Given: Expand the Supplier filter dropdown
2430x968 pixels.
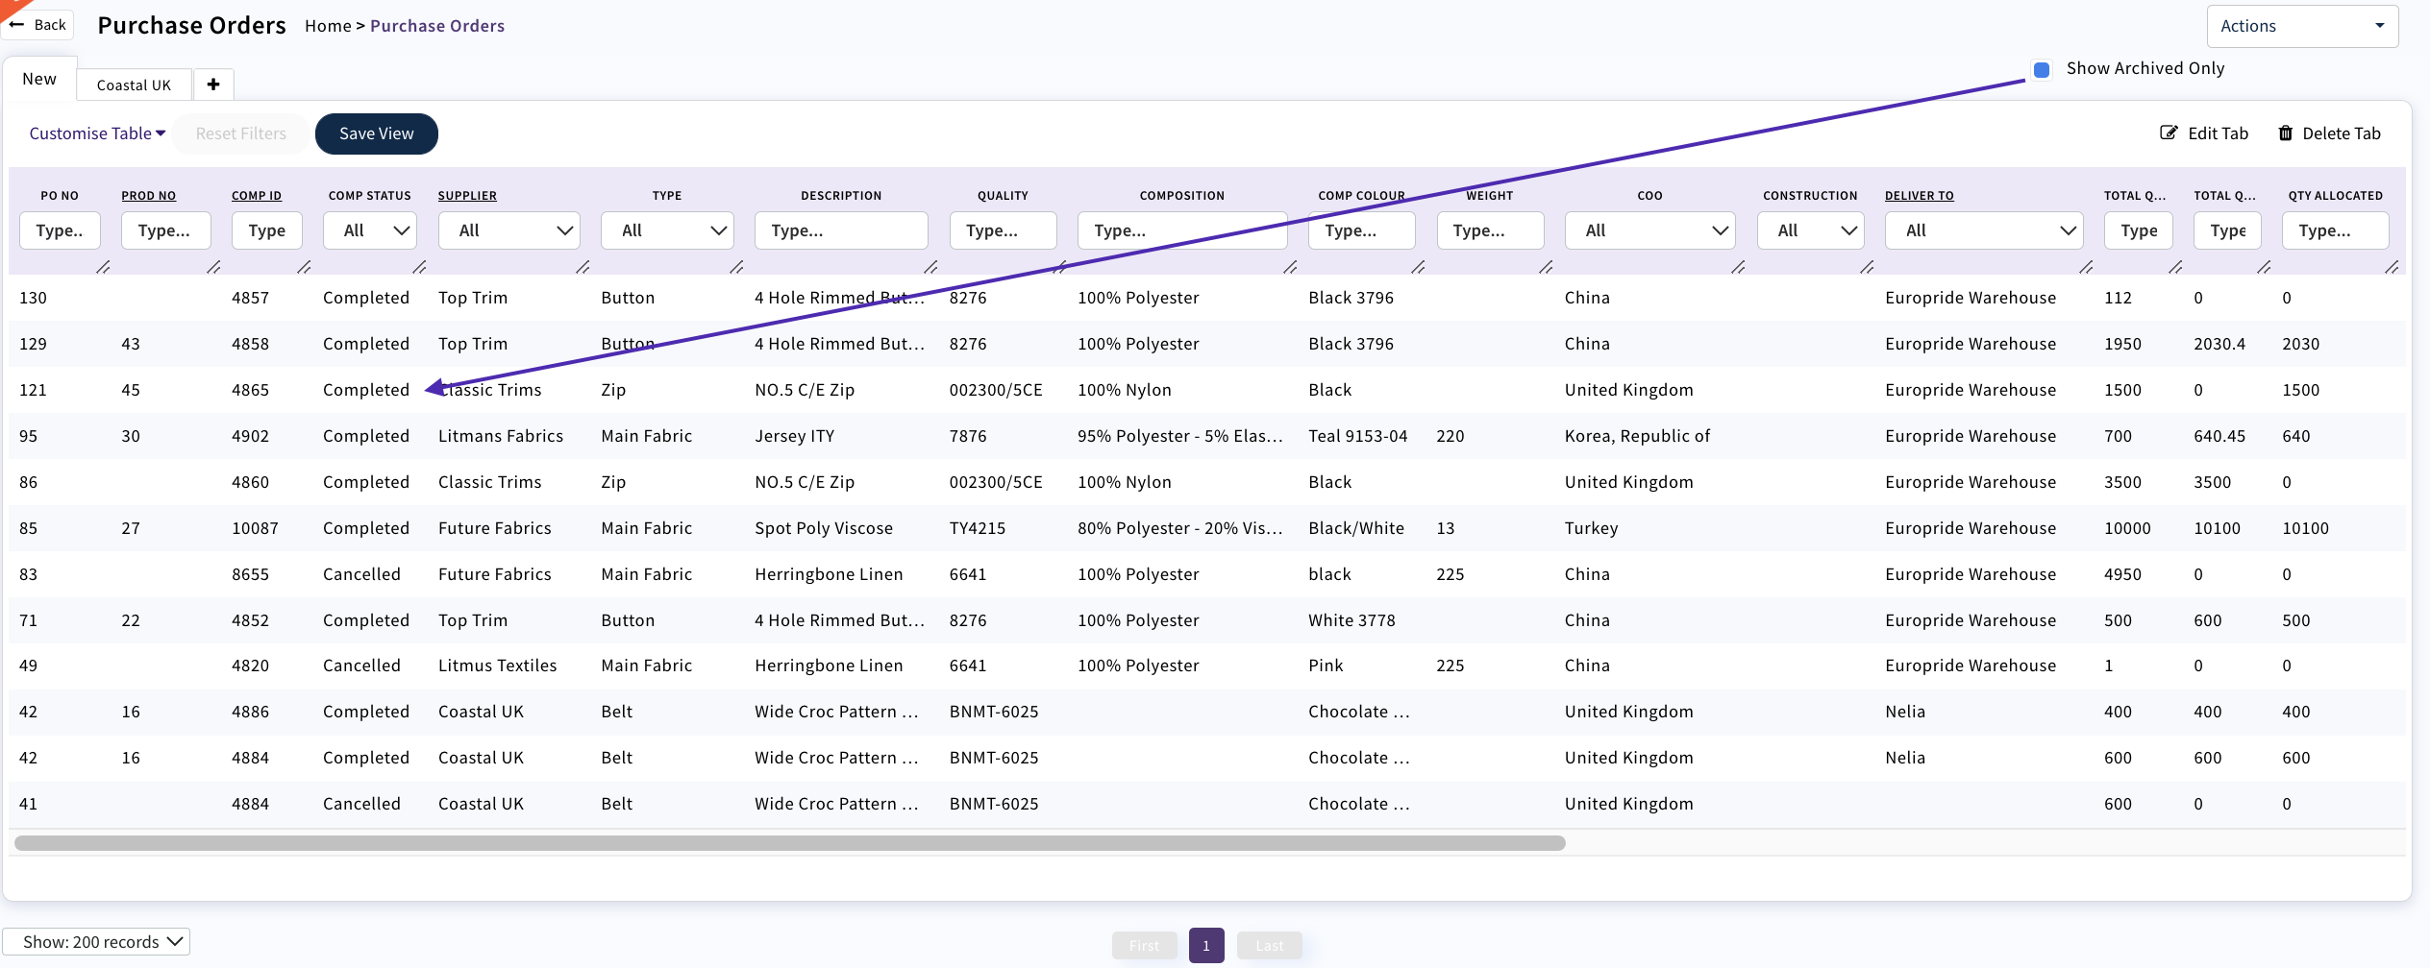Looking at the screenshot, I should (x=509, y=230).
